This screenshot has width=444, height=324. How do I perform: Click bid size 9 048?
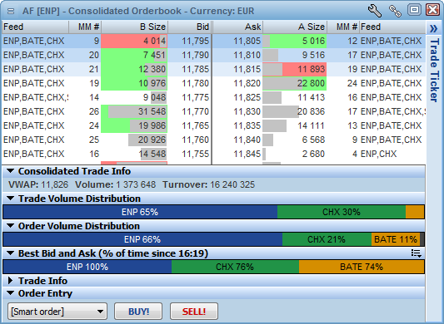155,97
